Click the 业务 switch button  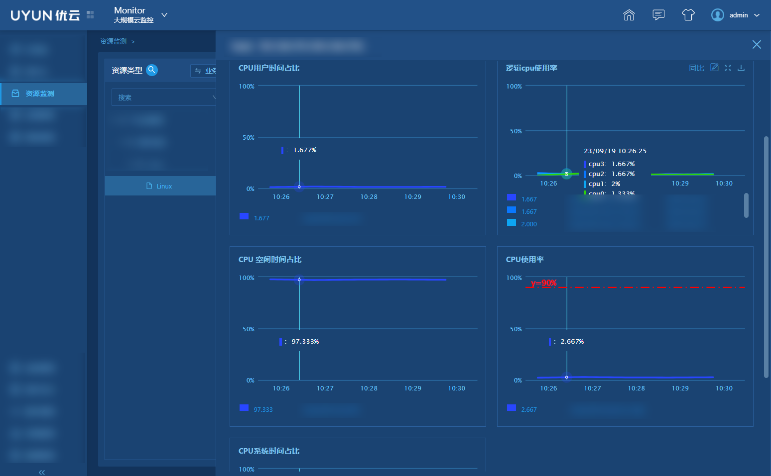click(x=204, y=71)
